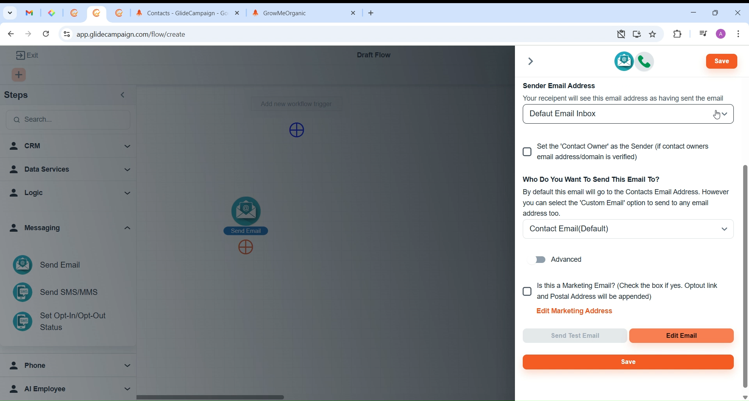749x401 pixels.
Task: Click the add trigger circle icon on canvas
Action: (x=297, y=130)
